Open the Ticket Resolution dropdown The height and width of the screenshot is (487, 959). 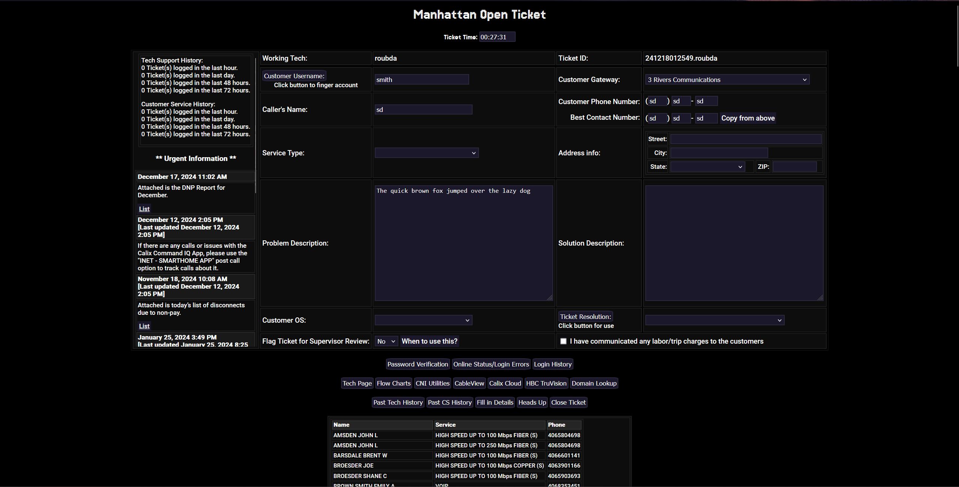[715, 320]
